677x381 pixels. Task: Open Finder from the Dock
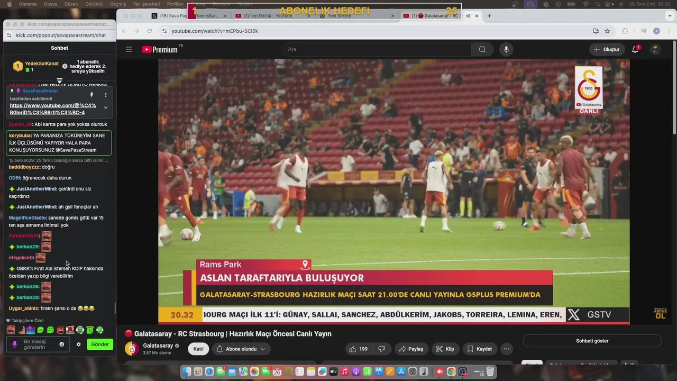pos(187,372)
